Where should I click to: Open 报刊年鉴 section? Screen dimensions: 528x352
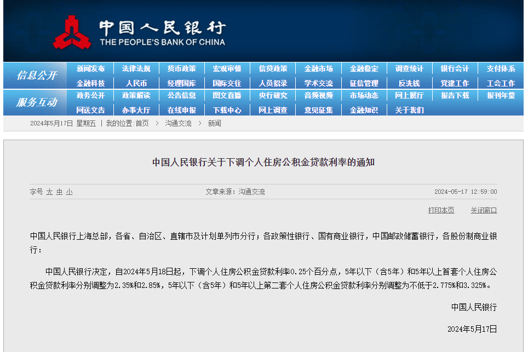pos(501,96)
